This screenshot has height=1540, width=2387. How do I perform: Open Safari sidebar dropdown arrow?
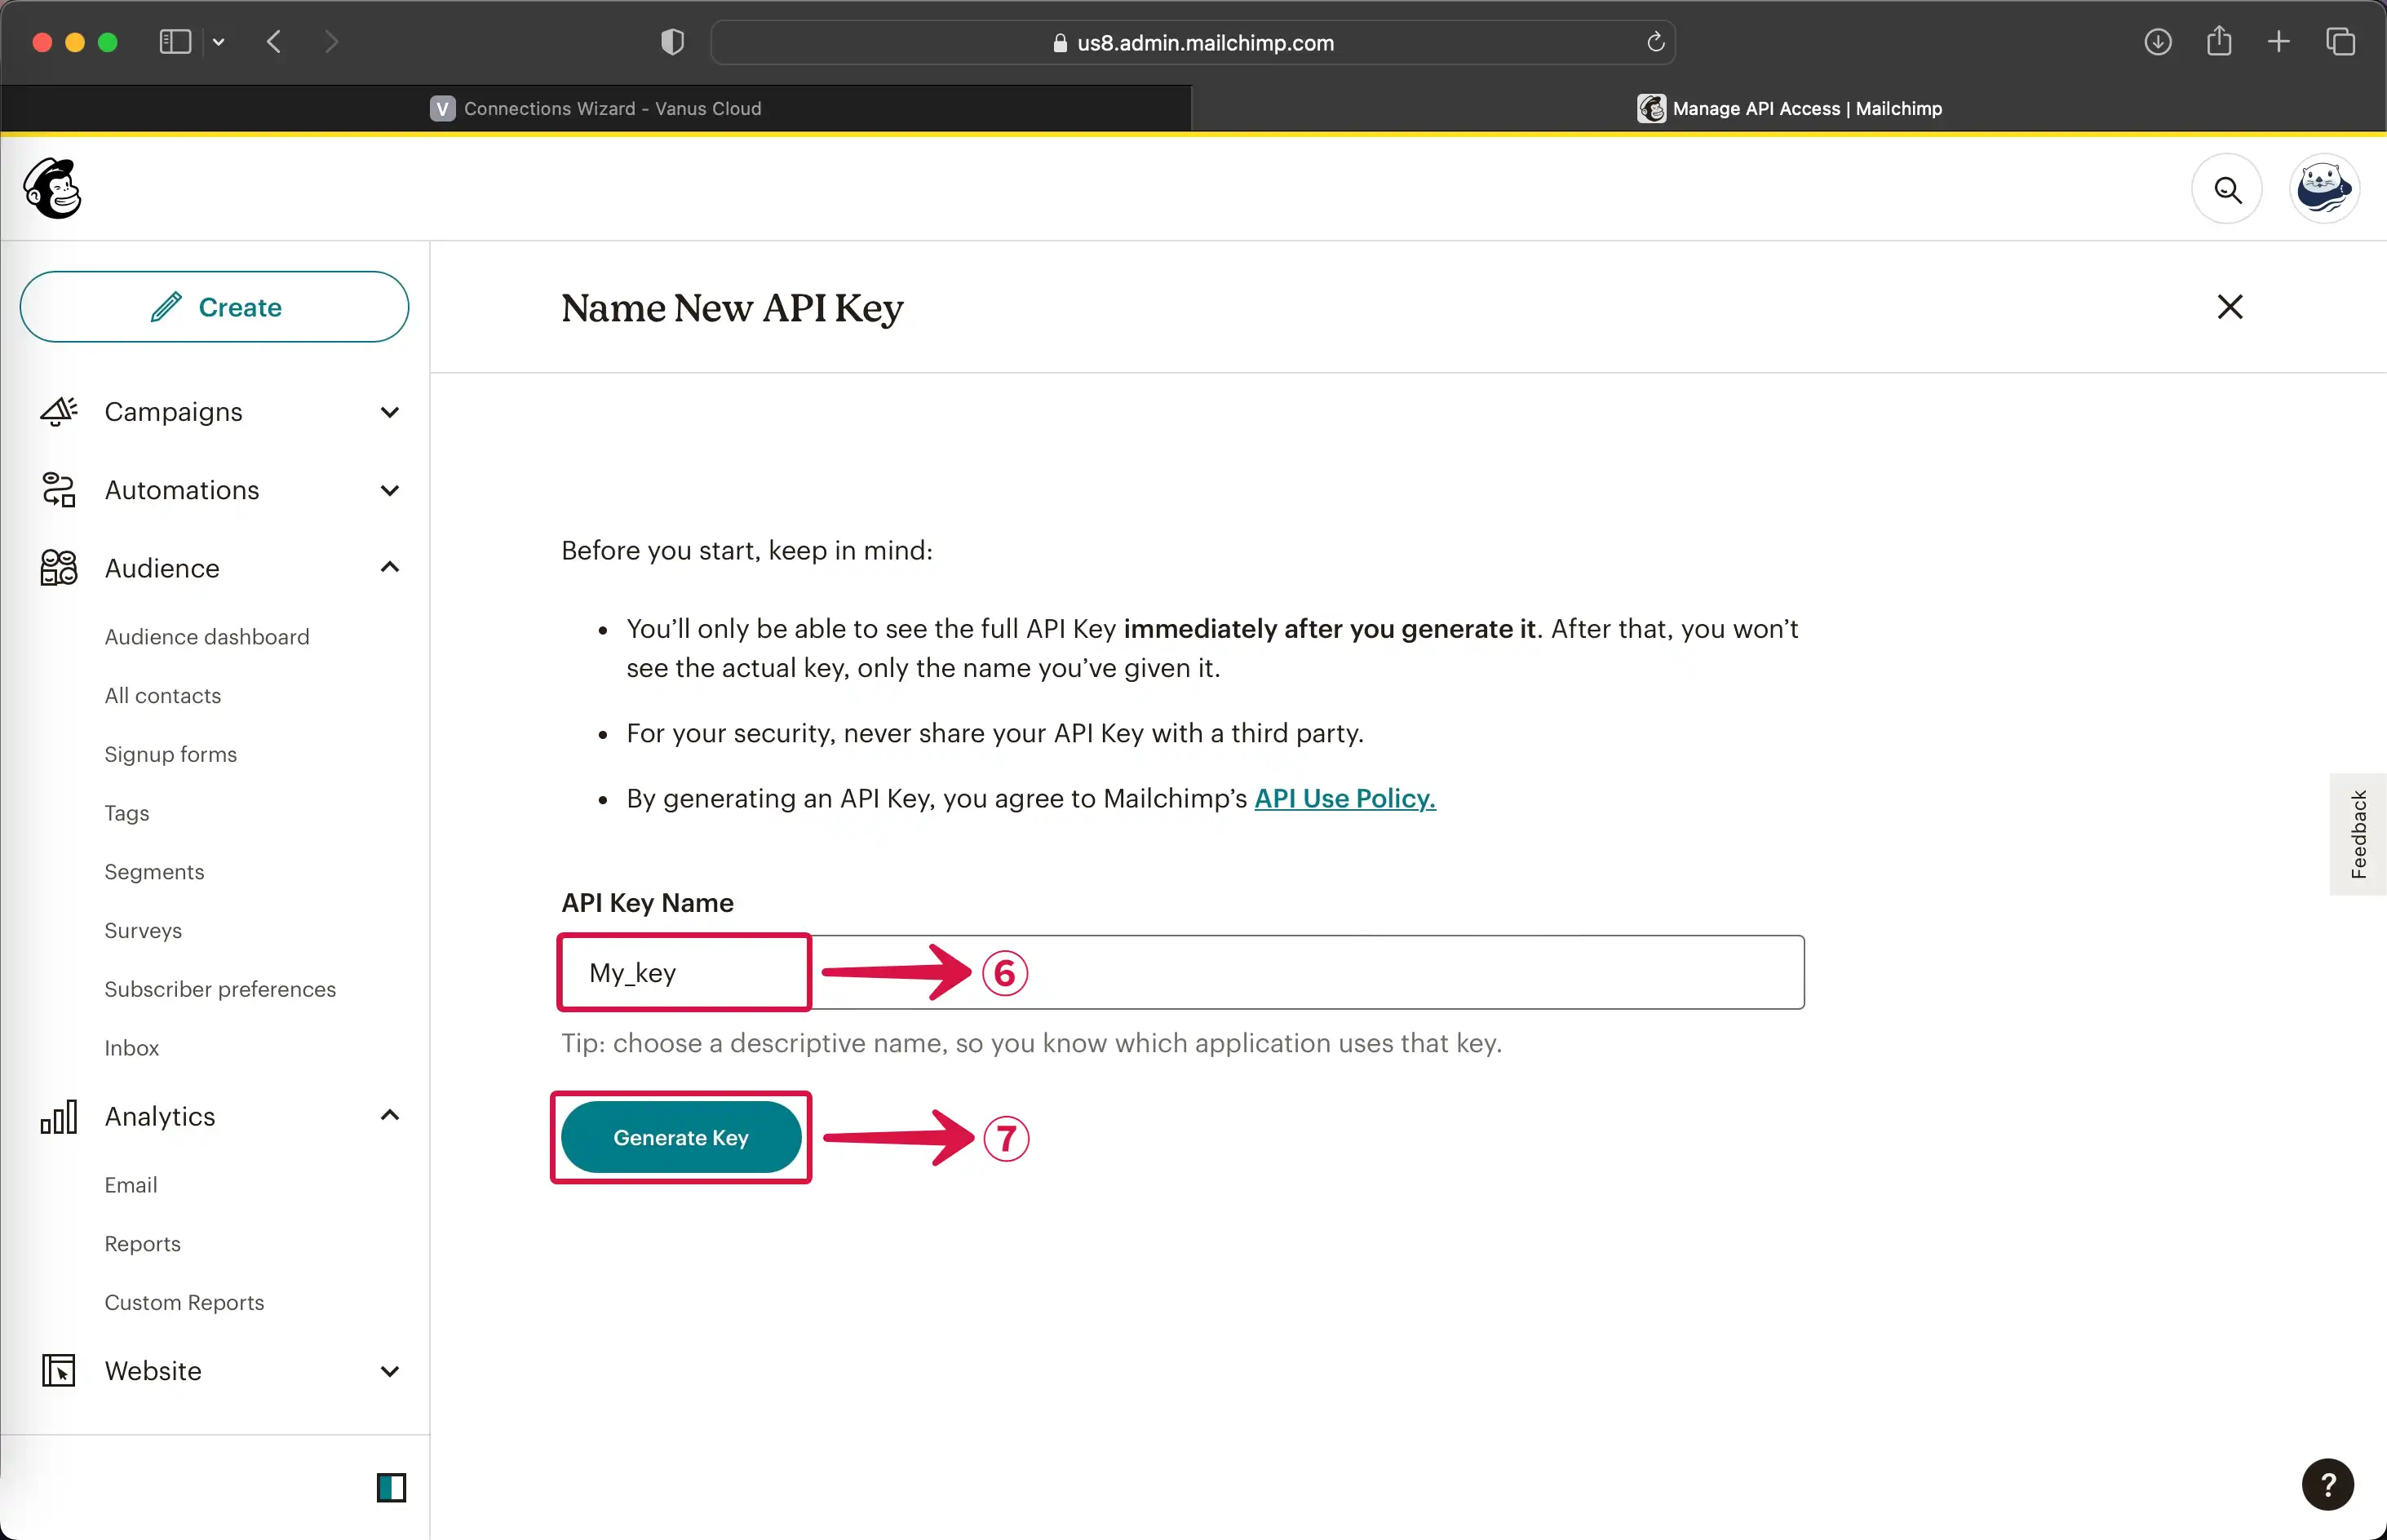[x=218, y=43]
